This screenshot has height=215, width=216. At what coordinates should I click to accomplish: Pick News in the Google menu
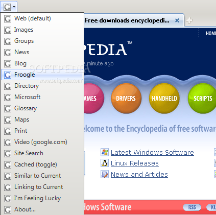pos(42,52)
